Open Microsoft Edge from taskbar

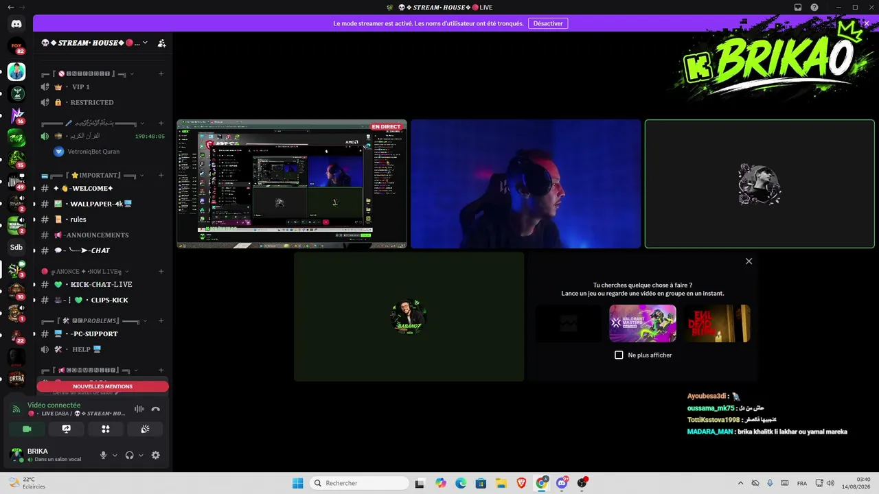pyautogui.click(x=461, y=483)
